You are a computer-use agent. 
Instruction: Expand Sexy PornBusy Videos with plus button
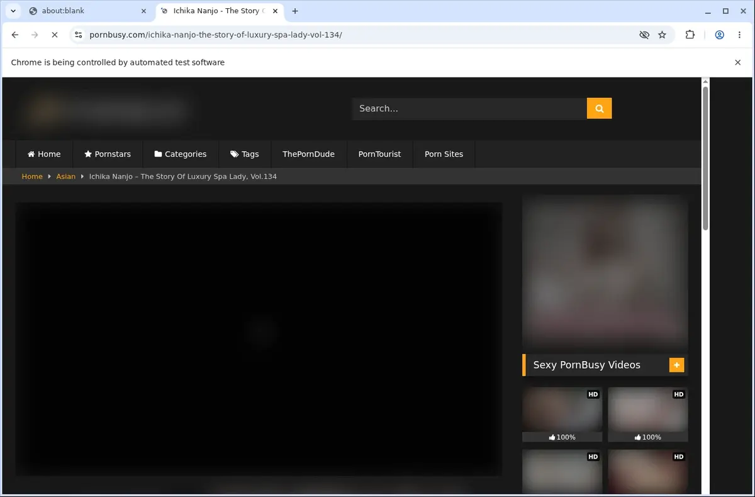pyautogui.click(x=676, y=365)
